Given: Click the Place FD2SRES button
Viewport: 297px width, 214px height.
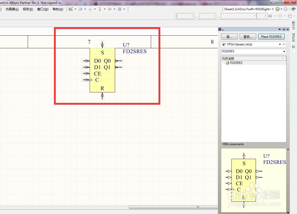Looking at the screenshot, I should 271,36.
